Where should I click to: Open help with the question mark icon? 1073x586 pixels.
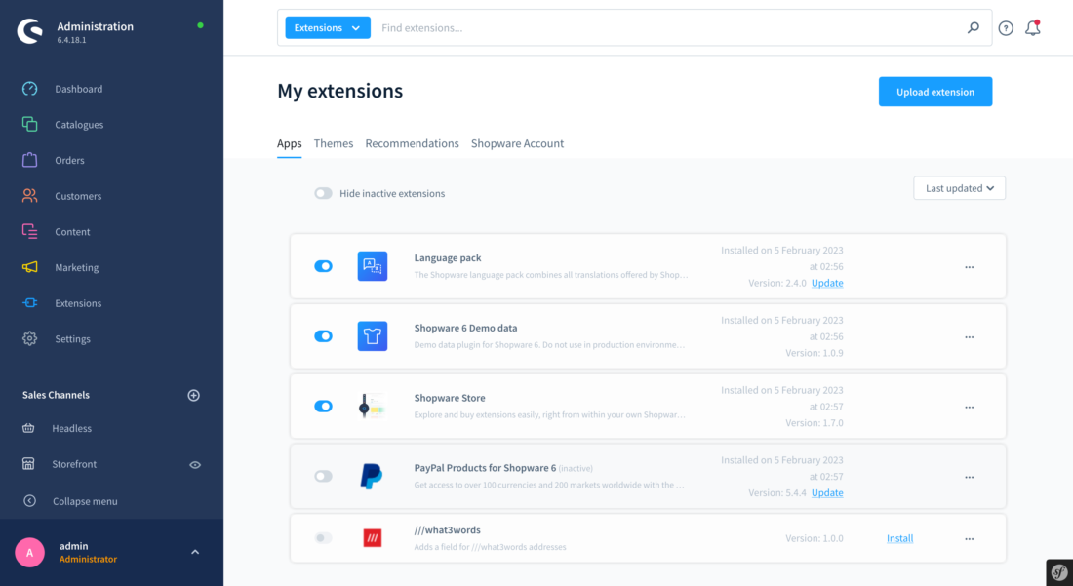1006,28
